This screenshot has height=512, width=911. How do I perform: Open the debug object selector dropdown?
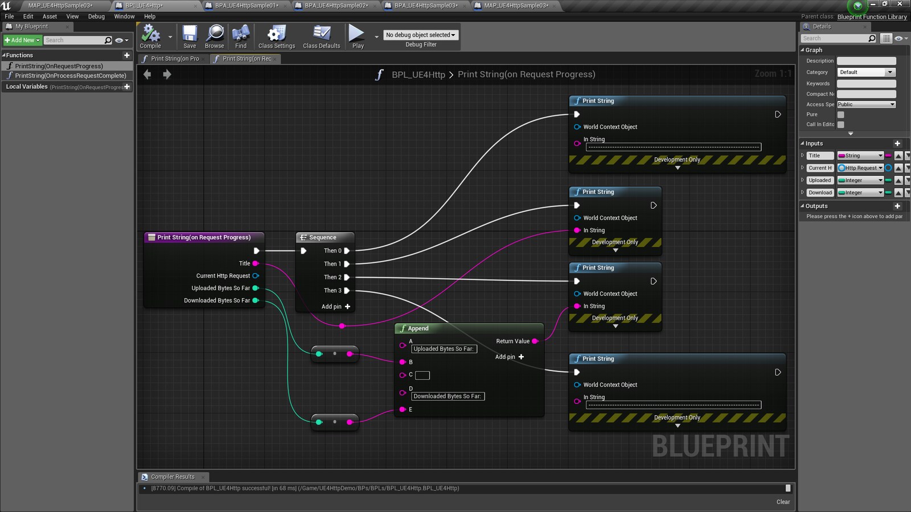click(421, 35)
